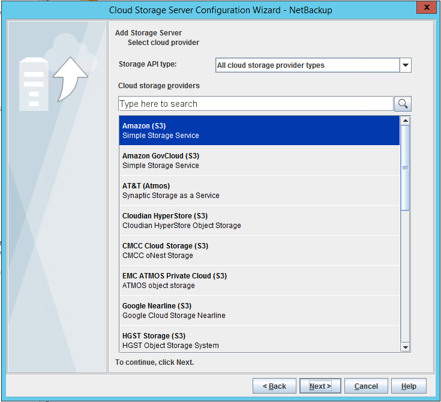Select Amazon (S3) provider

(259, 130)
